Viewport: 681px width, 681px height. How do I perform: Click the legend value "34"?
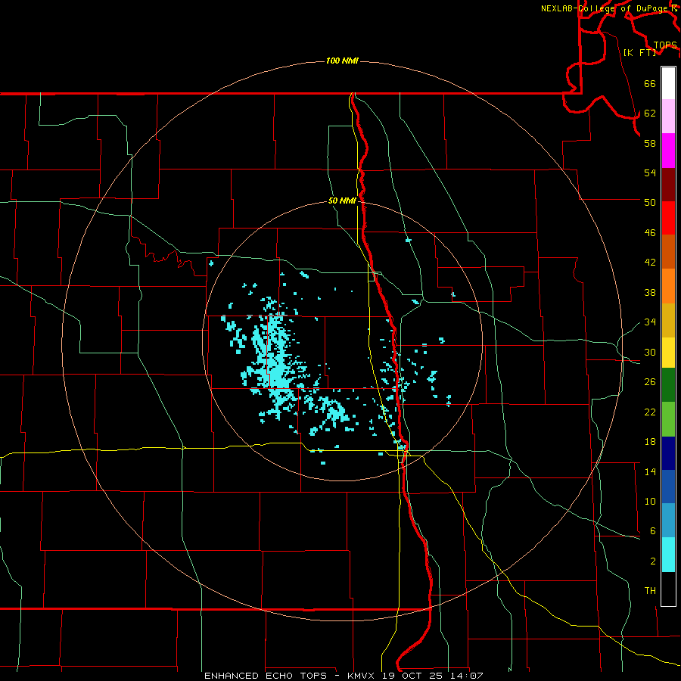pos(650,322)
